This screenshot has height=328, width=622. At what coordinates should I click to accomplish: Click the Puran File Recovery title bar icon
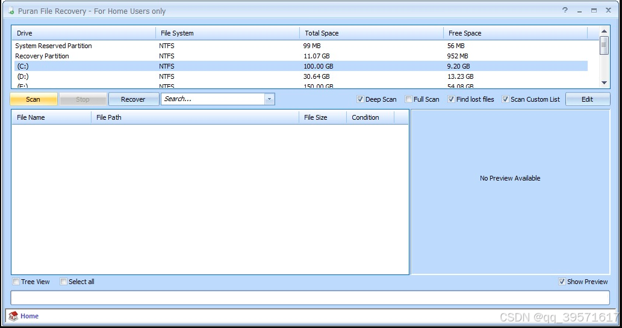pos(11,11)
